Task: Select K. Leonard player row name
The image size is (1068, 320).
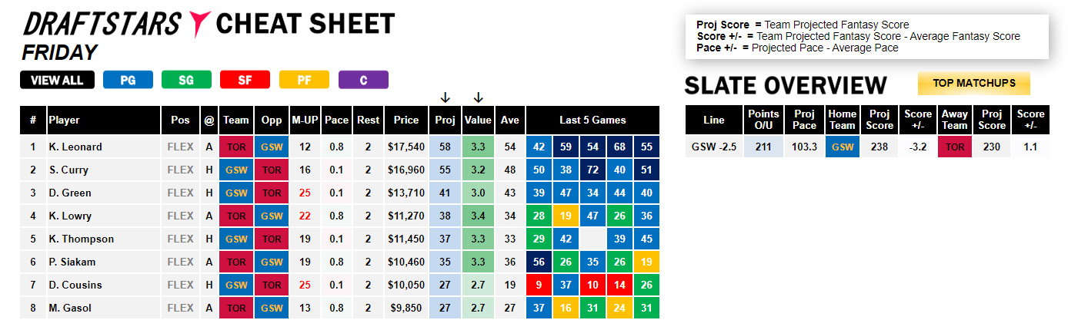Action: coord(75,147)
